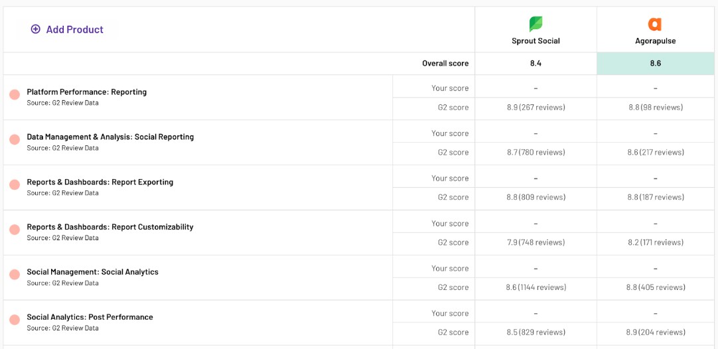Click the pink dot beside Post Performance
The width and height of the screenshot is (718, 349).
15,320
